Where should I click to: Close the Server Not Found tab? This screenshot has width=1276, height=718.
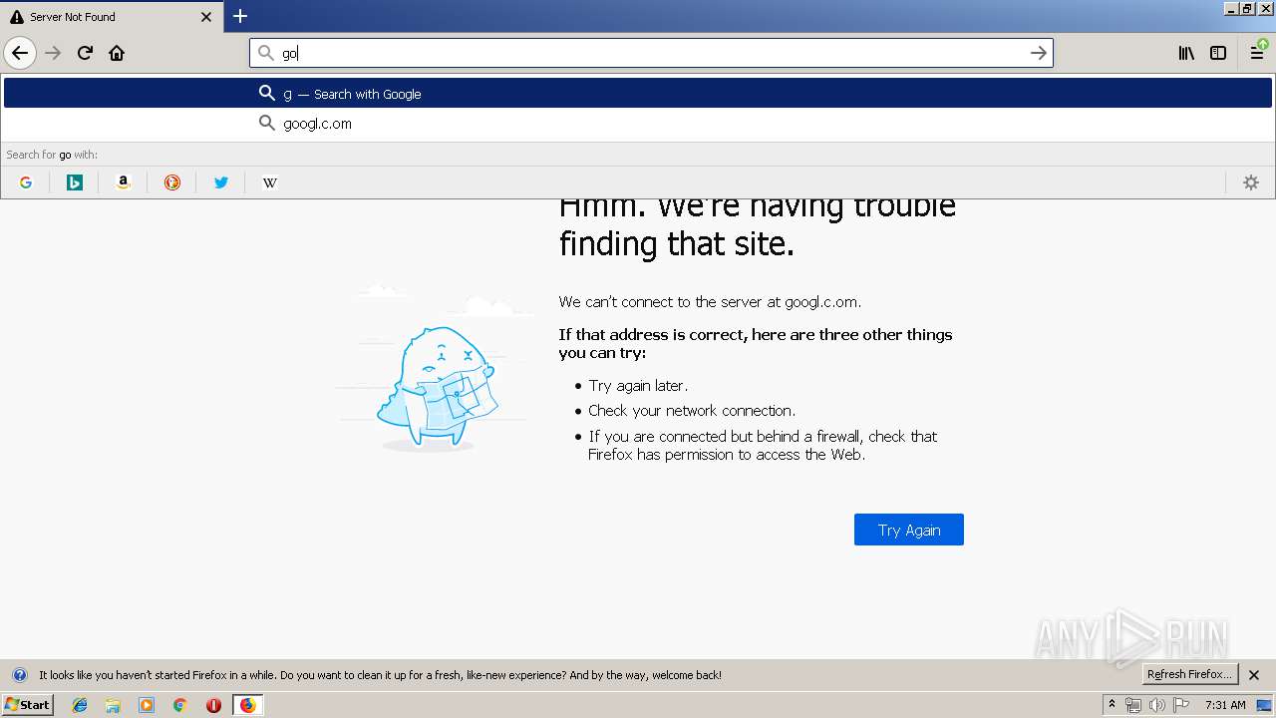coord(206,17)
